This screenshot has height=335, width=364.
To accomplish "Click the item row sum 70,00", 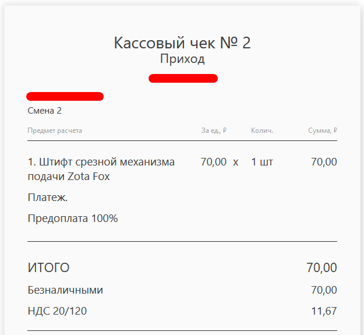I will tap(323, 162).
